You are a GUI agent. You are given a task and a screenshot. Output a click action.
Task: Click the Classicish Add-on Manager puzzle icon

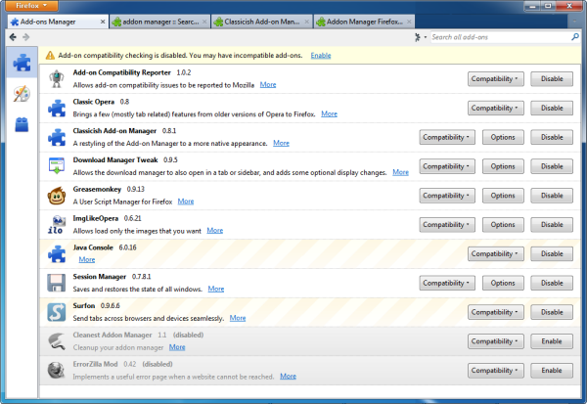57,137
